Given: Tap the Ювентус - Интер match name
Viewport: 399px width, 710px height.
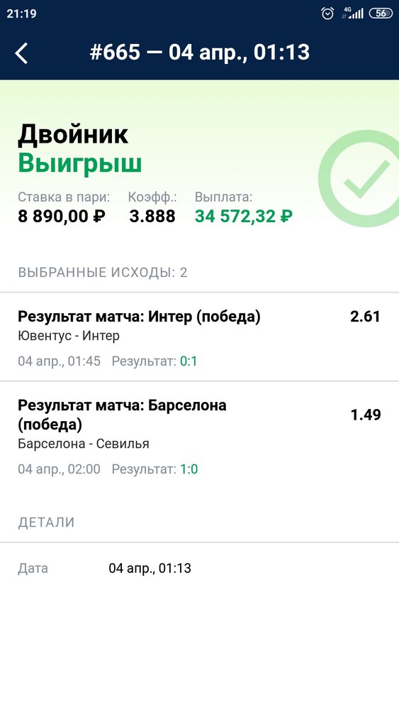Looking at the screenshot, I should point(69,336).
